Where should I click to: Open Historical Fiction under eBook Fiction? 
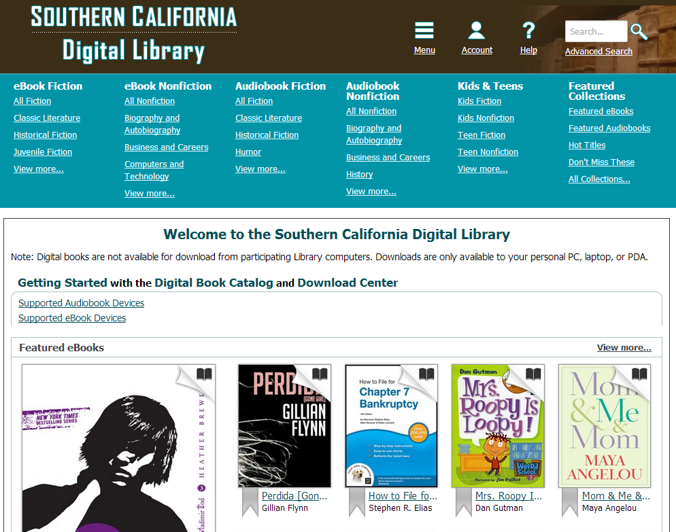(46, 135)
